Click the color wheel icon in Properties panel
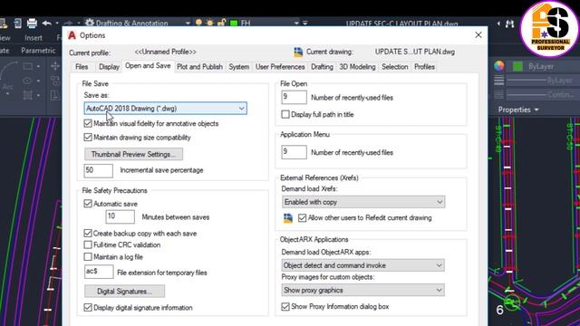This screenshot has width=580, height=326. click(499, 66)
